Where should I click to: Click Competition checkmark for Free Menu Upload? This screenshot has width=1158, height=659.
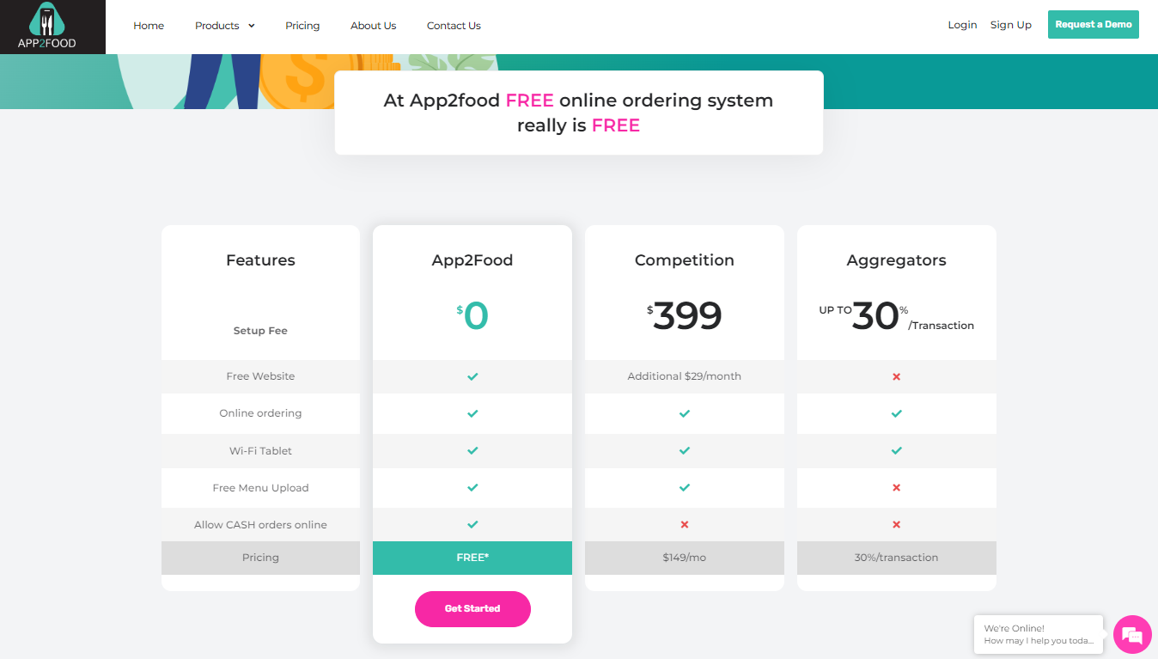tap(685, 487)
